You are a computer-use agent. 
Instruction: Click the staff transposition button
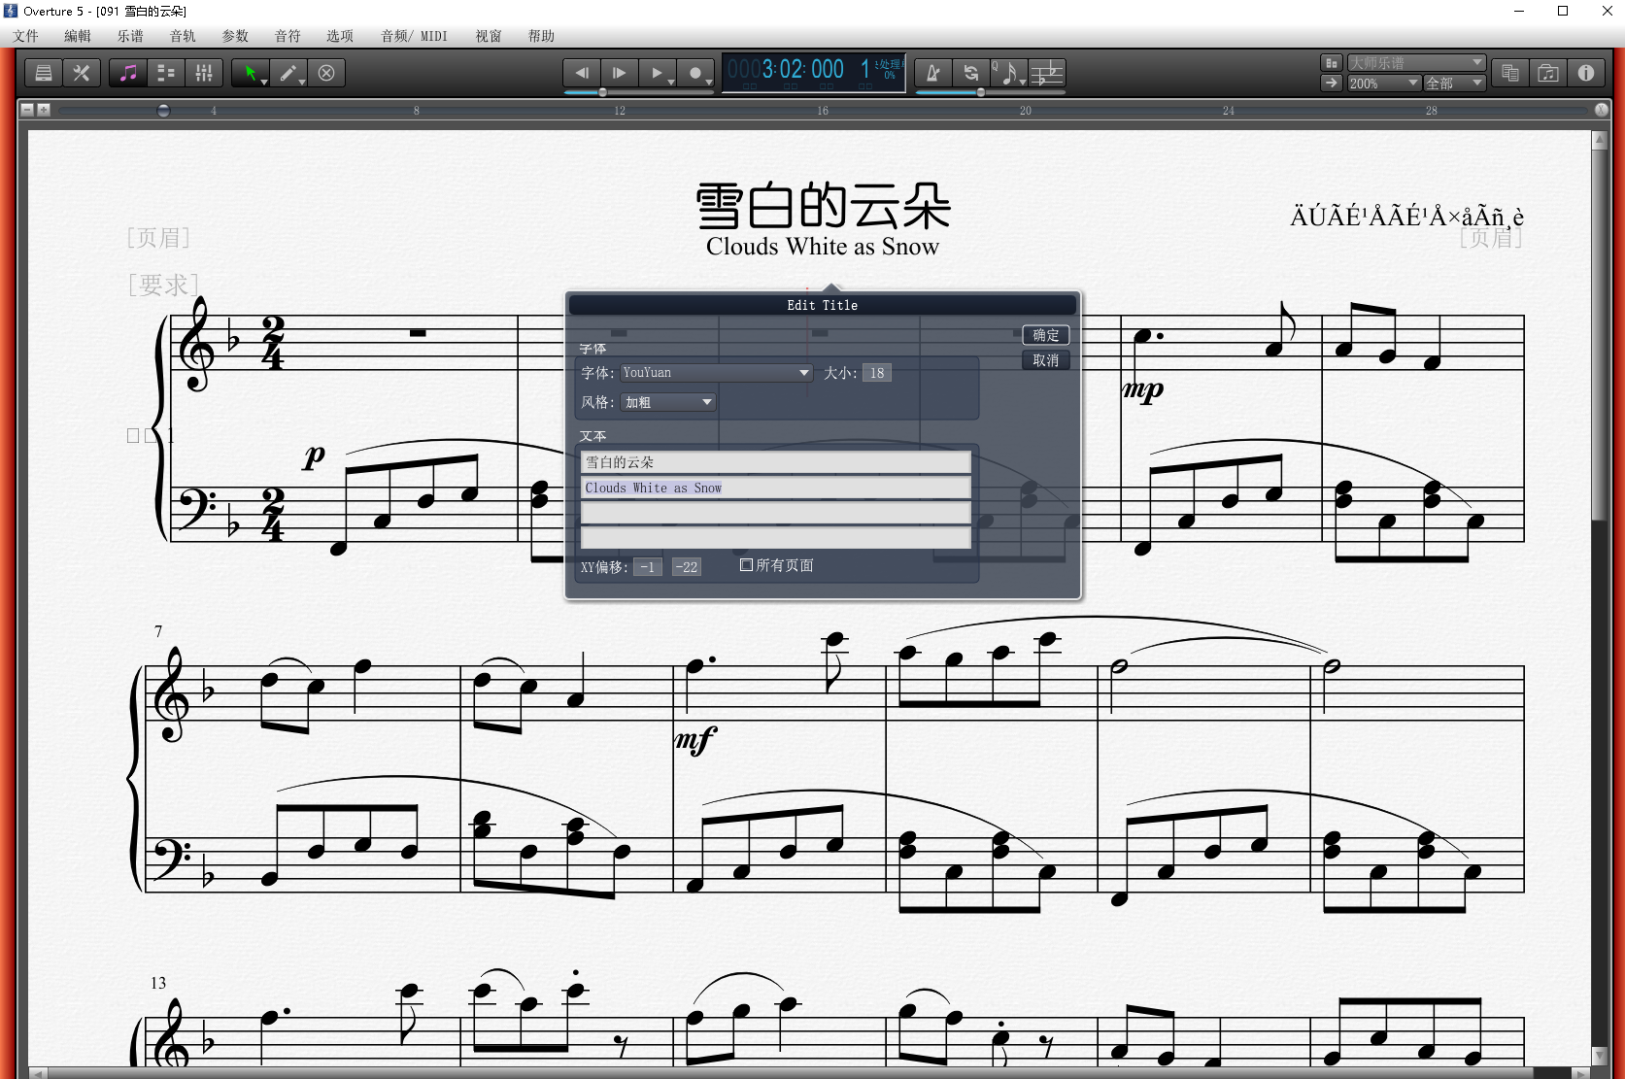pyautogui.click(x=1047, y=73)
